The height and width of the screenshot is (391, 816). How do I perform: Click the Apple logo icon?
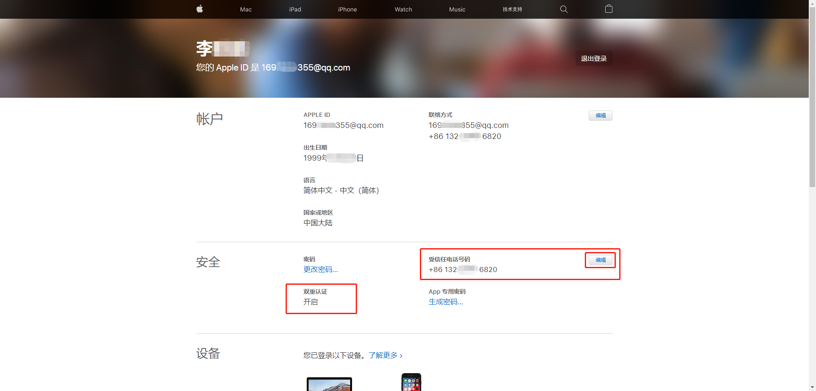click(200, 9)
